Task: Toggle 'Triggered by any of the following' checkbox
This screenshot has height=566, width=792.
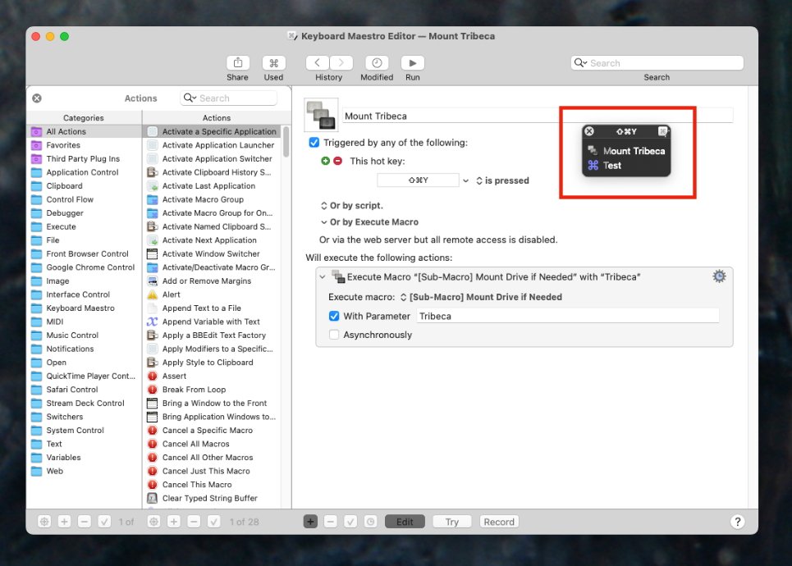Action: point(314,143)
